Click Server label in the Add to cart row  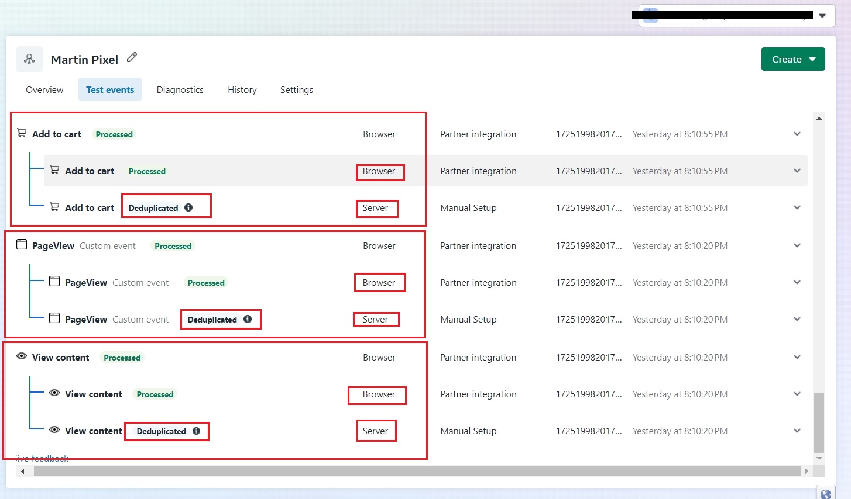click(x=375, y=208)
